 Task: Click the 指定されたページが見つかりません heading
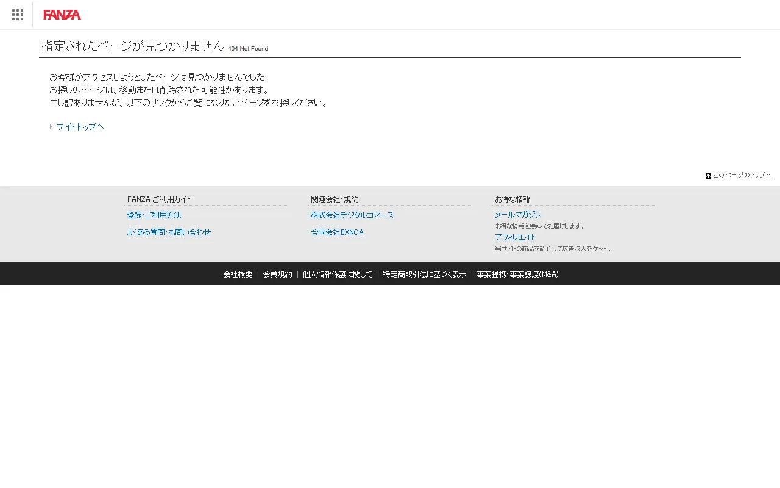tap(133, 46)
